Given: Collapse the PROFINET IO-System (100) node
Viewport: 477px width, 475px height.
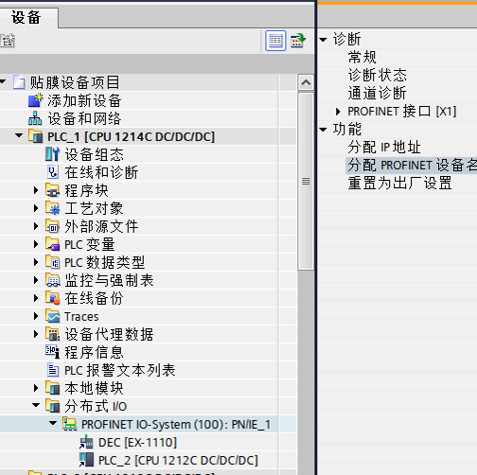Looking at the screenshot, I should [x=53, y=423].
